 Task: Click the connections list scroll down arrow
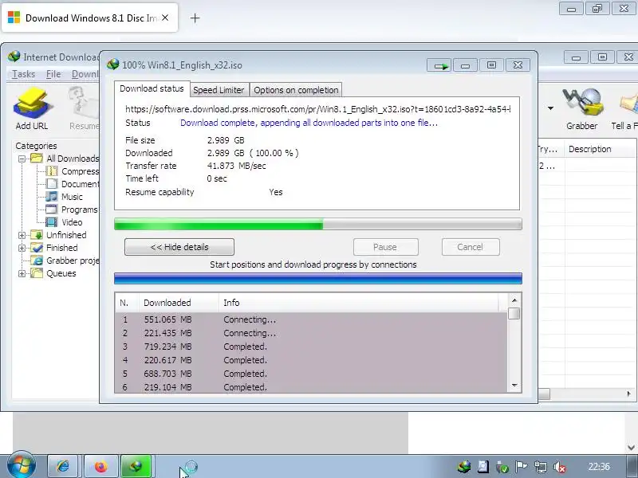(514, 385)
